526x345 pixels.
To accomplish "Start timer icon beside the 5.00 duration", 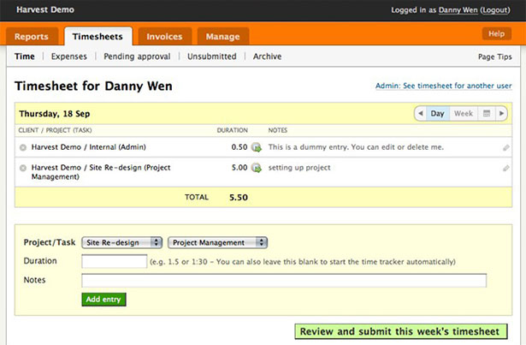I will (257, 168).
